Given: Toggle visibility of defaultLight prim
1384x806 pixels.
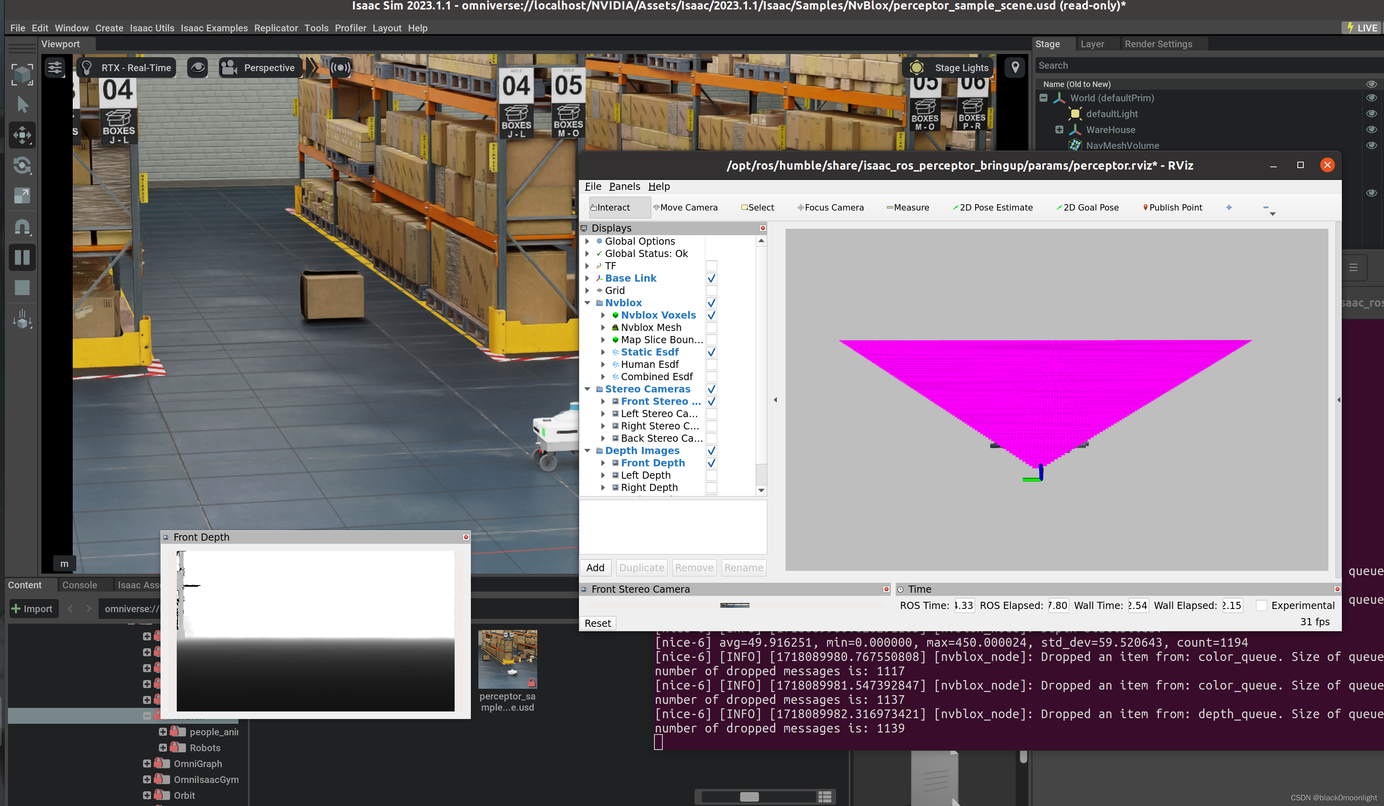Looking at the screenshot, I should coord(1371,114).
